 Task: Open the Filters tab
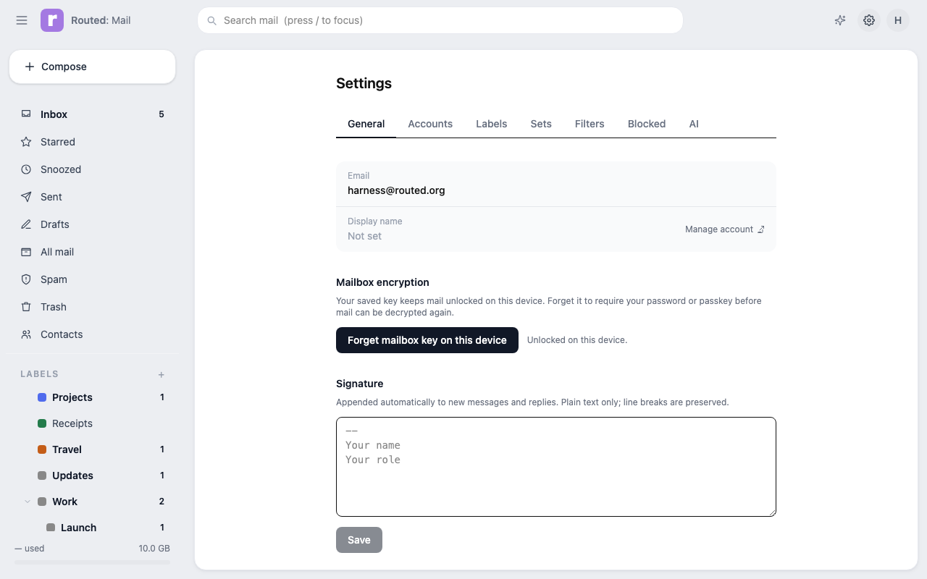pyautogui.click(x=590, y=124)
